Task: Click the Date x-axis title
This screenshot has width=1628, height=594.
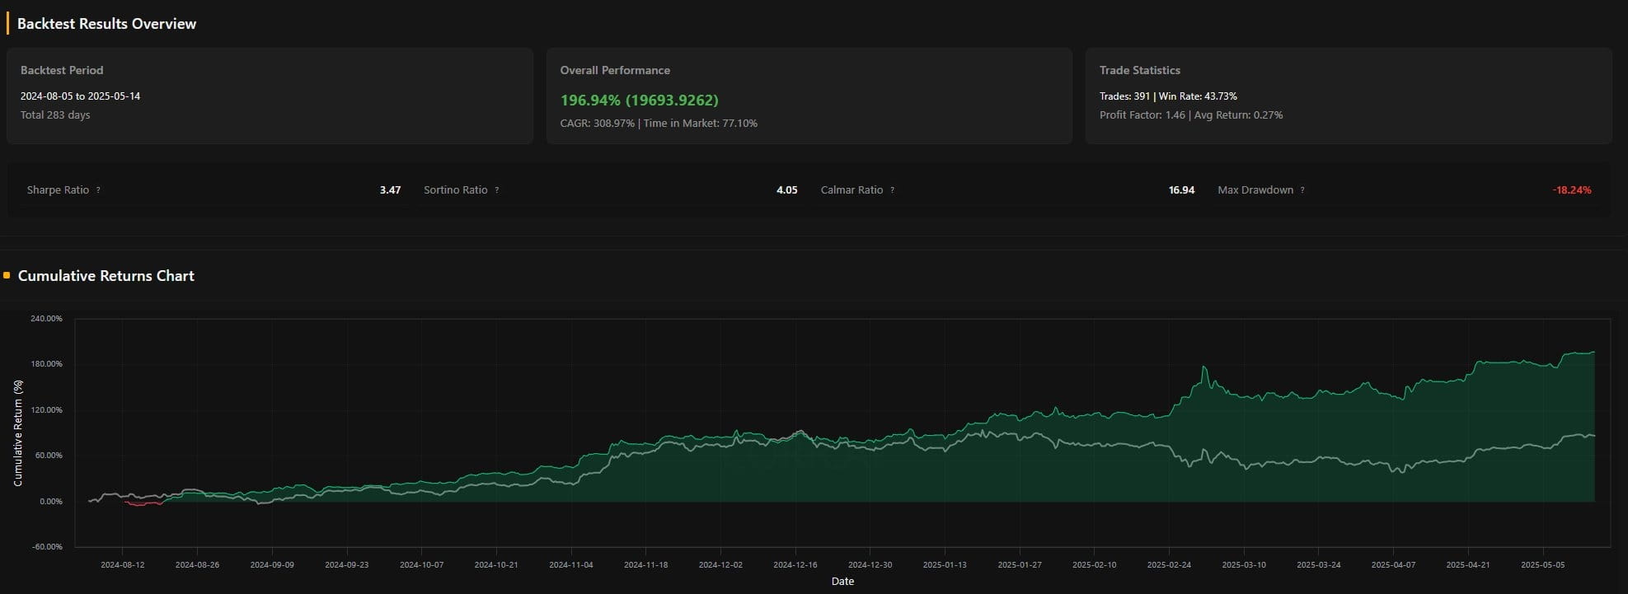Action: click(x=842, y=582)
